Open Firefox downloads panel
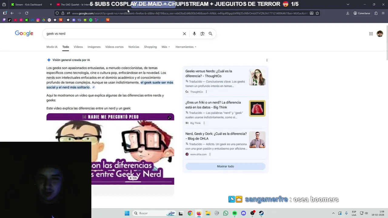Screen dimensions: 388x218 click(348, 13)
